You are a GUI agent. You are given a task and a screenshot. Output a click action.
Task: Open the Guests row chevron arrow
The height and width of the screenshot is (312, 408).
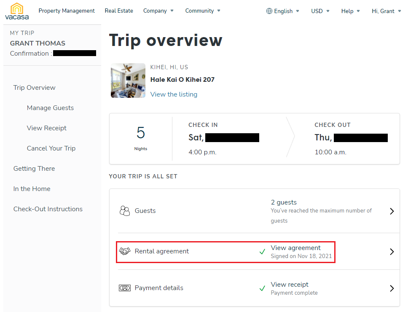click(392, 211)
